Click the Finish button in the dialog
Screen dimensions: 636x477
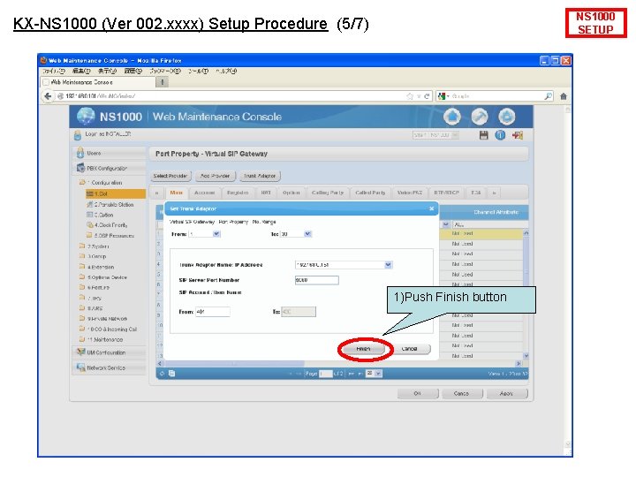363,349
